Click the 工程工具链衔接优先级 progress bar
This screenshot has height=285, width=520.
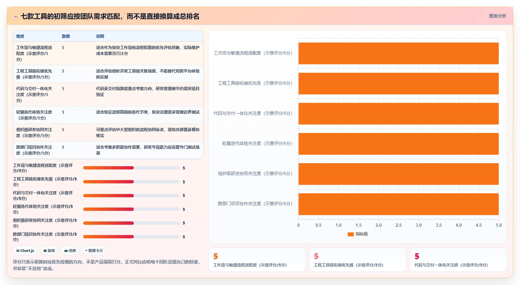pos(131,182)
